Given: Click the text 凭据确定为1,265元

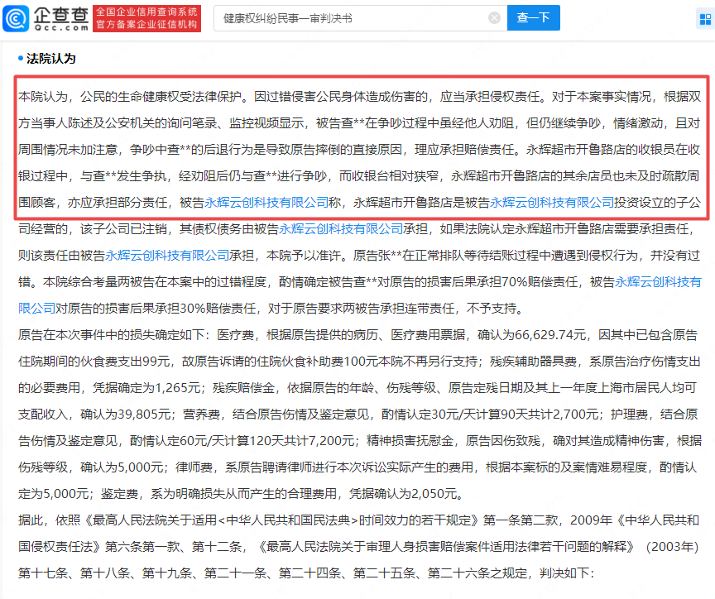Looking at the screenshot, I should click(x=146, y=388).
